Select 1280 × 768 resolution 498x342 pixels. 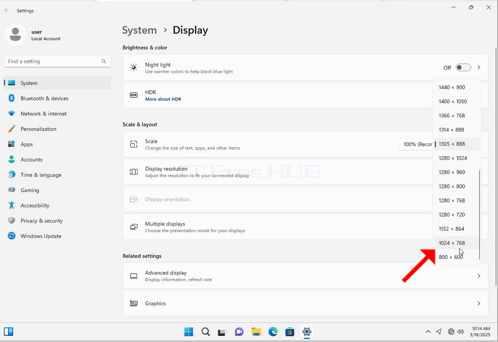tap(457, 201)
